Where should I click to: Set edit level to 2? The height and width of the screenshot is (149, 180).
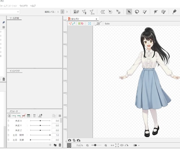click(x=62, y=12)
